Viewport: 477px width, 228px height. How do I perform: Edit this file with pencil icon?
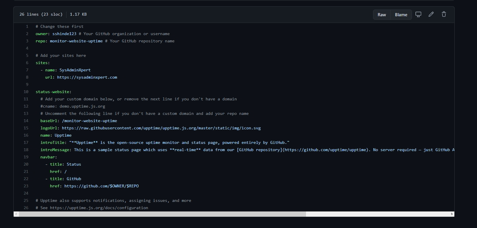coord(431,15)
